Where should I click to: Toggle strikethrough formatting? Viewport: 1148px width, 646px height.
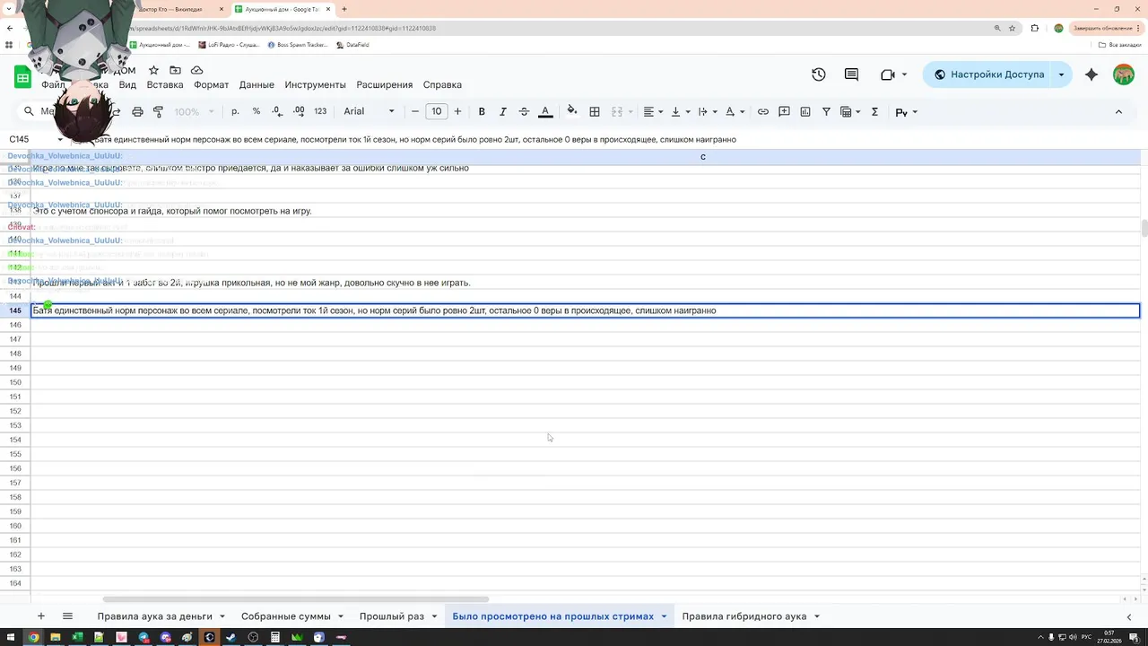524,111
